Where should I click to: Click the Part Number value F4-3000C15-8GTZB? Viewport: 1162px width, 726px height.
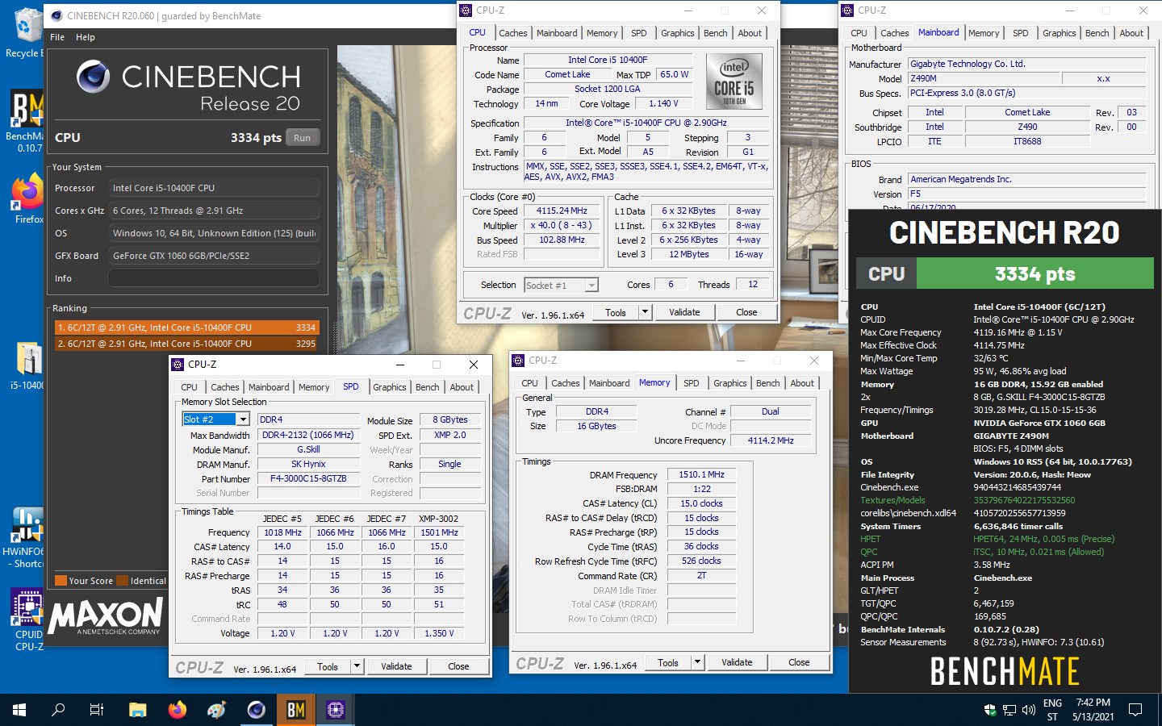tap(308, 478)
